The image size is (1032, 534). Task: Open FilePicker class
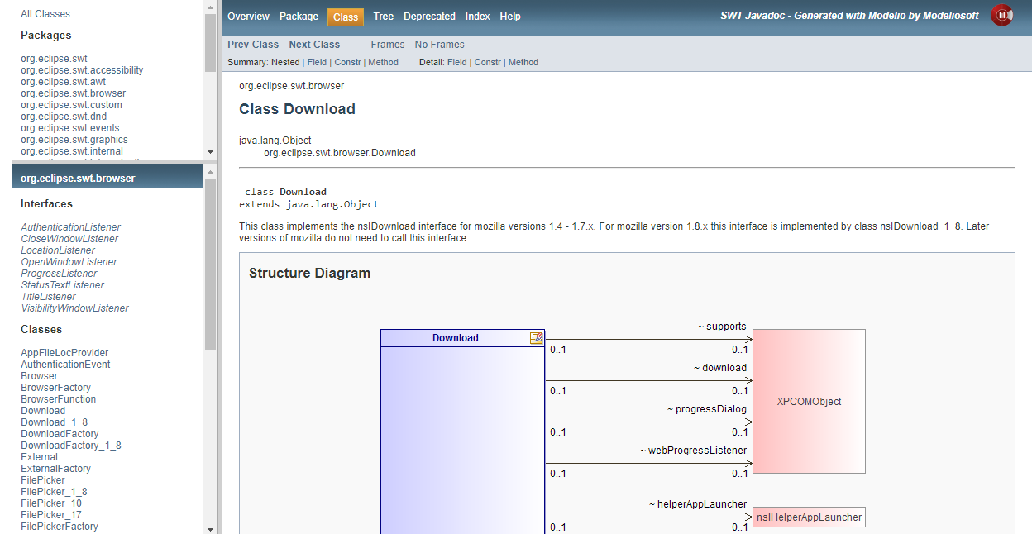click(43, 480)
